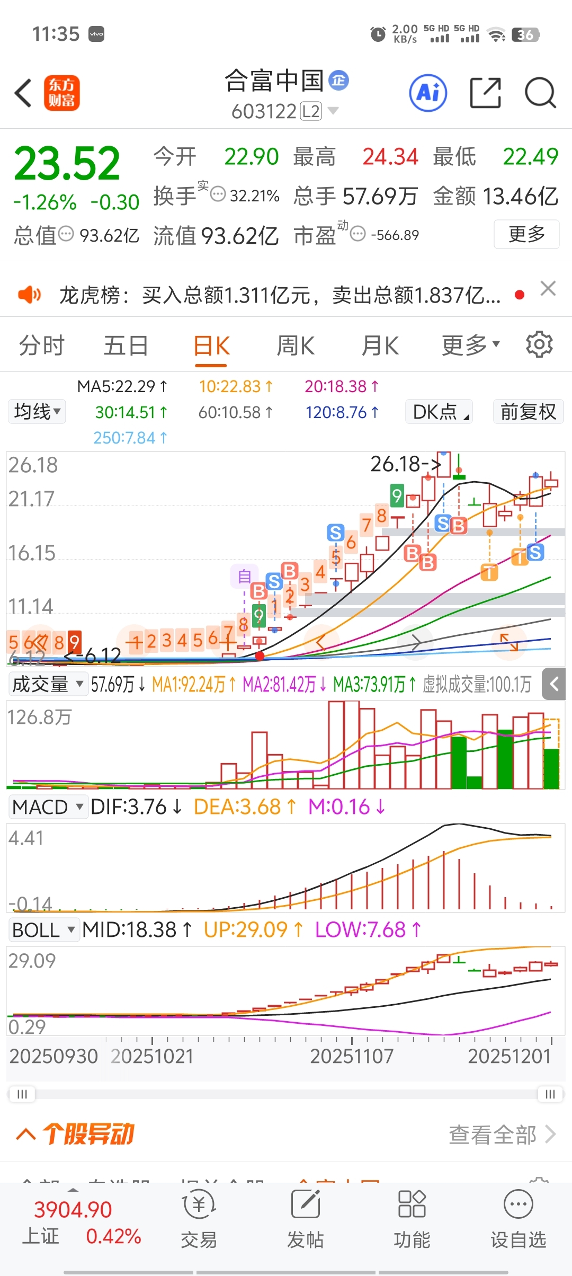Tap the 合富中国 stock title
Image resolution: width=572 pixels, height=1276 pixels.
274,81
